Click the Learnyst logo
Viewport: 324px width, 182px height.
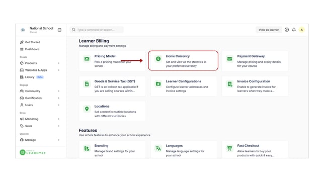click(x=33, y=152)
